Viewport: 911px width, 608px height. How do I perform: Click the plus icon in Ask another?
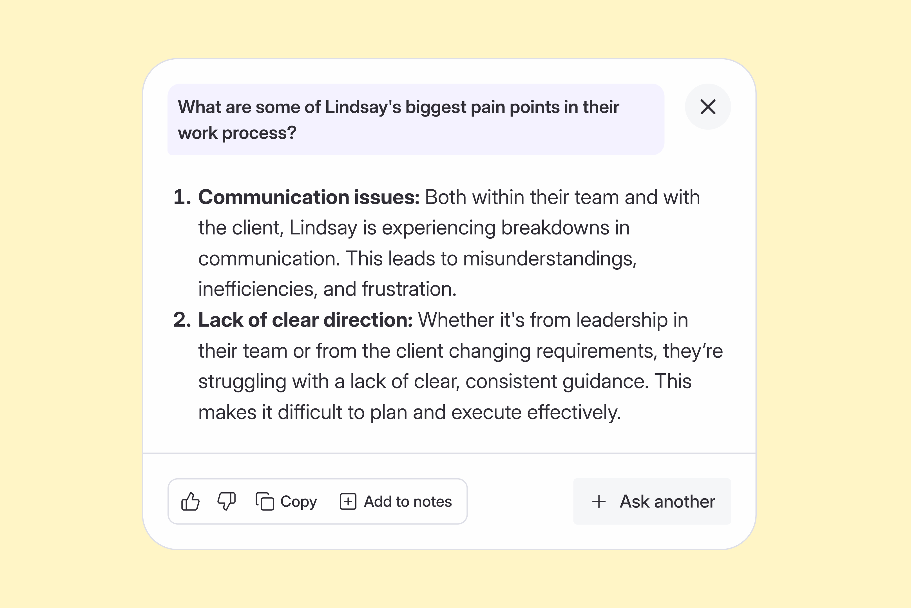point(599,501)
